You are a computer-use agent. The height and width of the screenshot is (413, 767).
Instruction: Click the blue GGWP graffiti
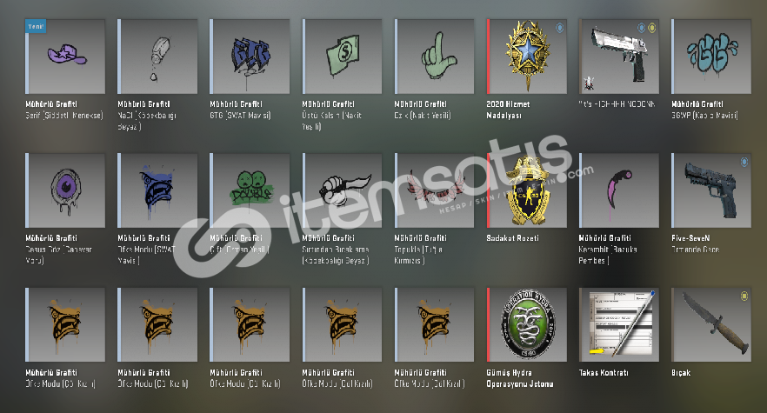point(711,57)
